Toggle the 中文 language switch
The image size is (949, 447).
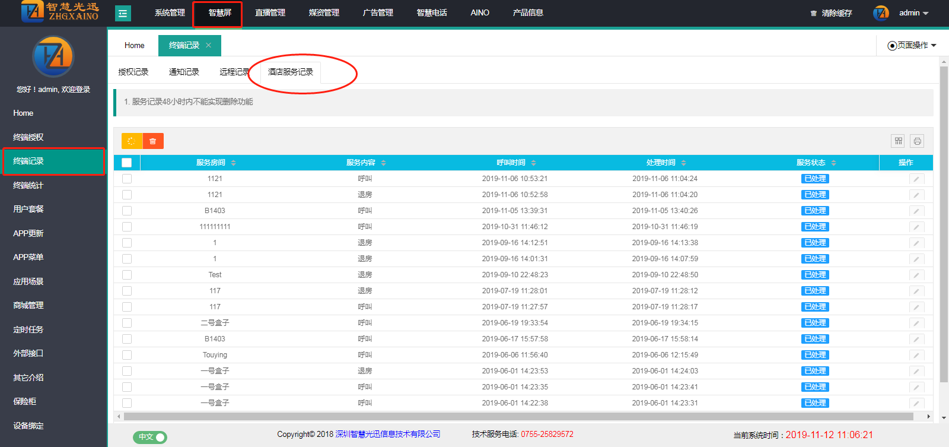pyautogui.click(x=150, y=437)
